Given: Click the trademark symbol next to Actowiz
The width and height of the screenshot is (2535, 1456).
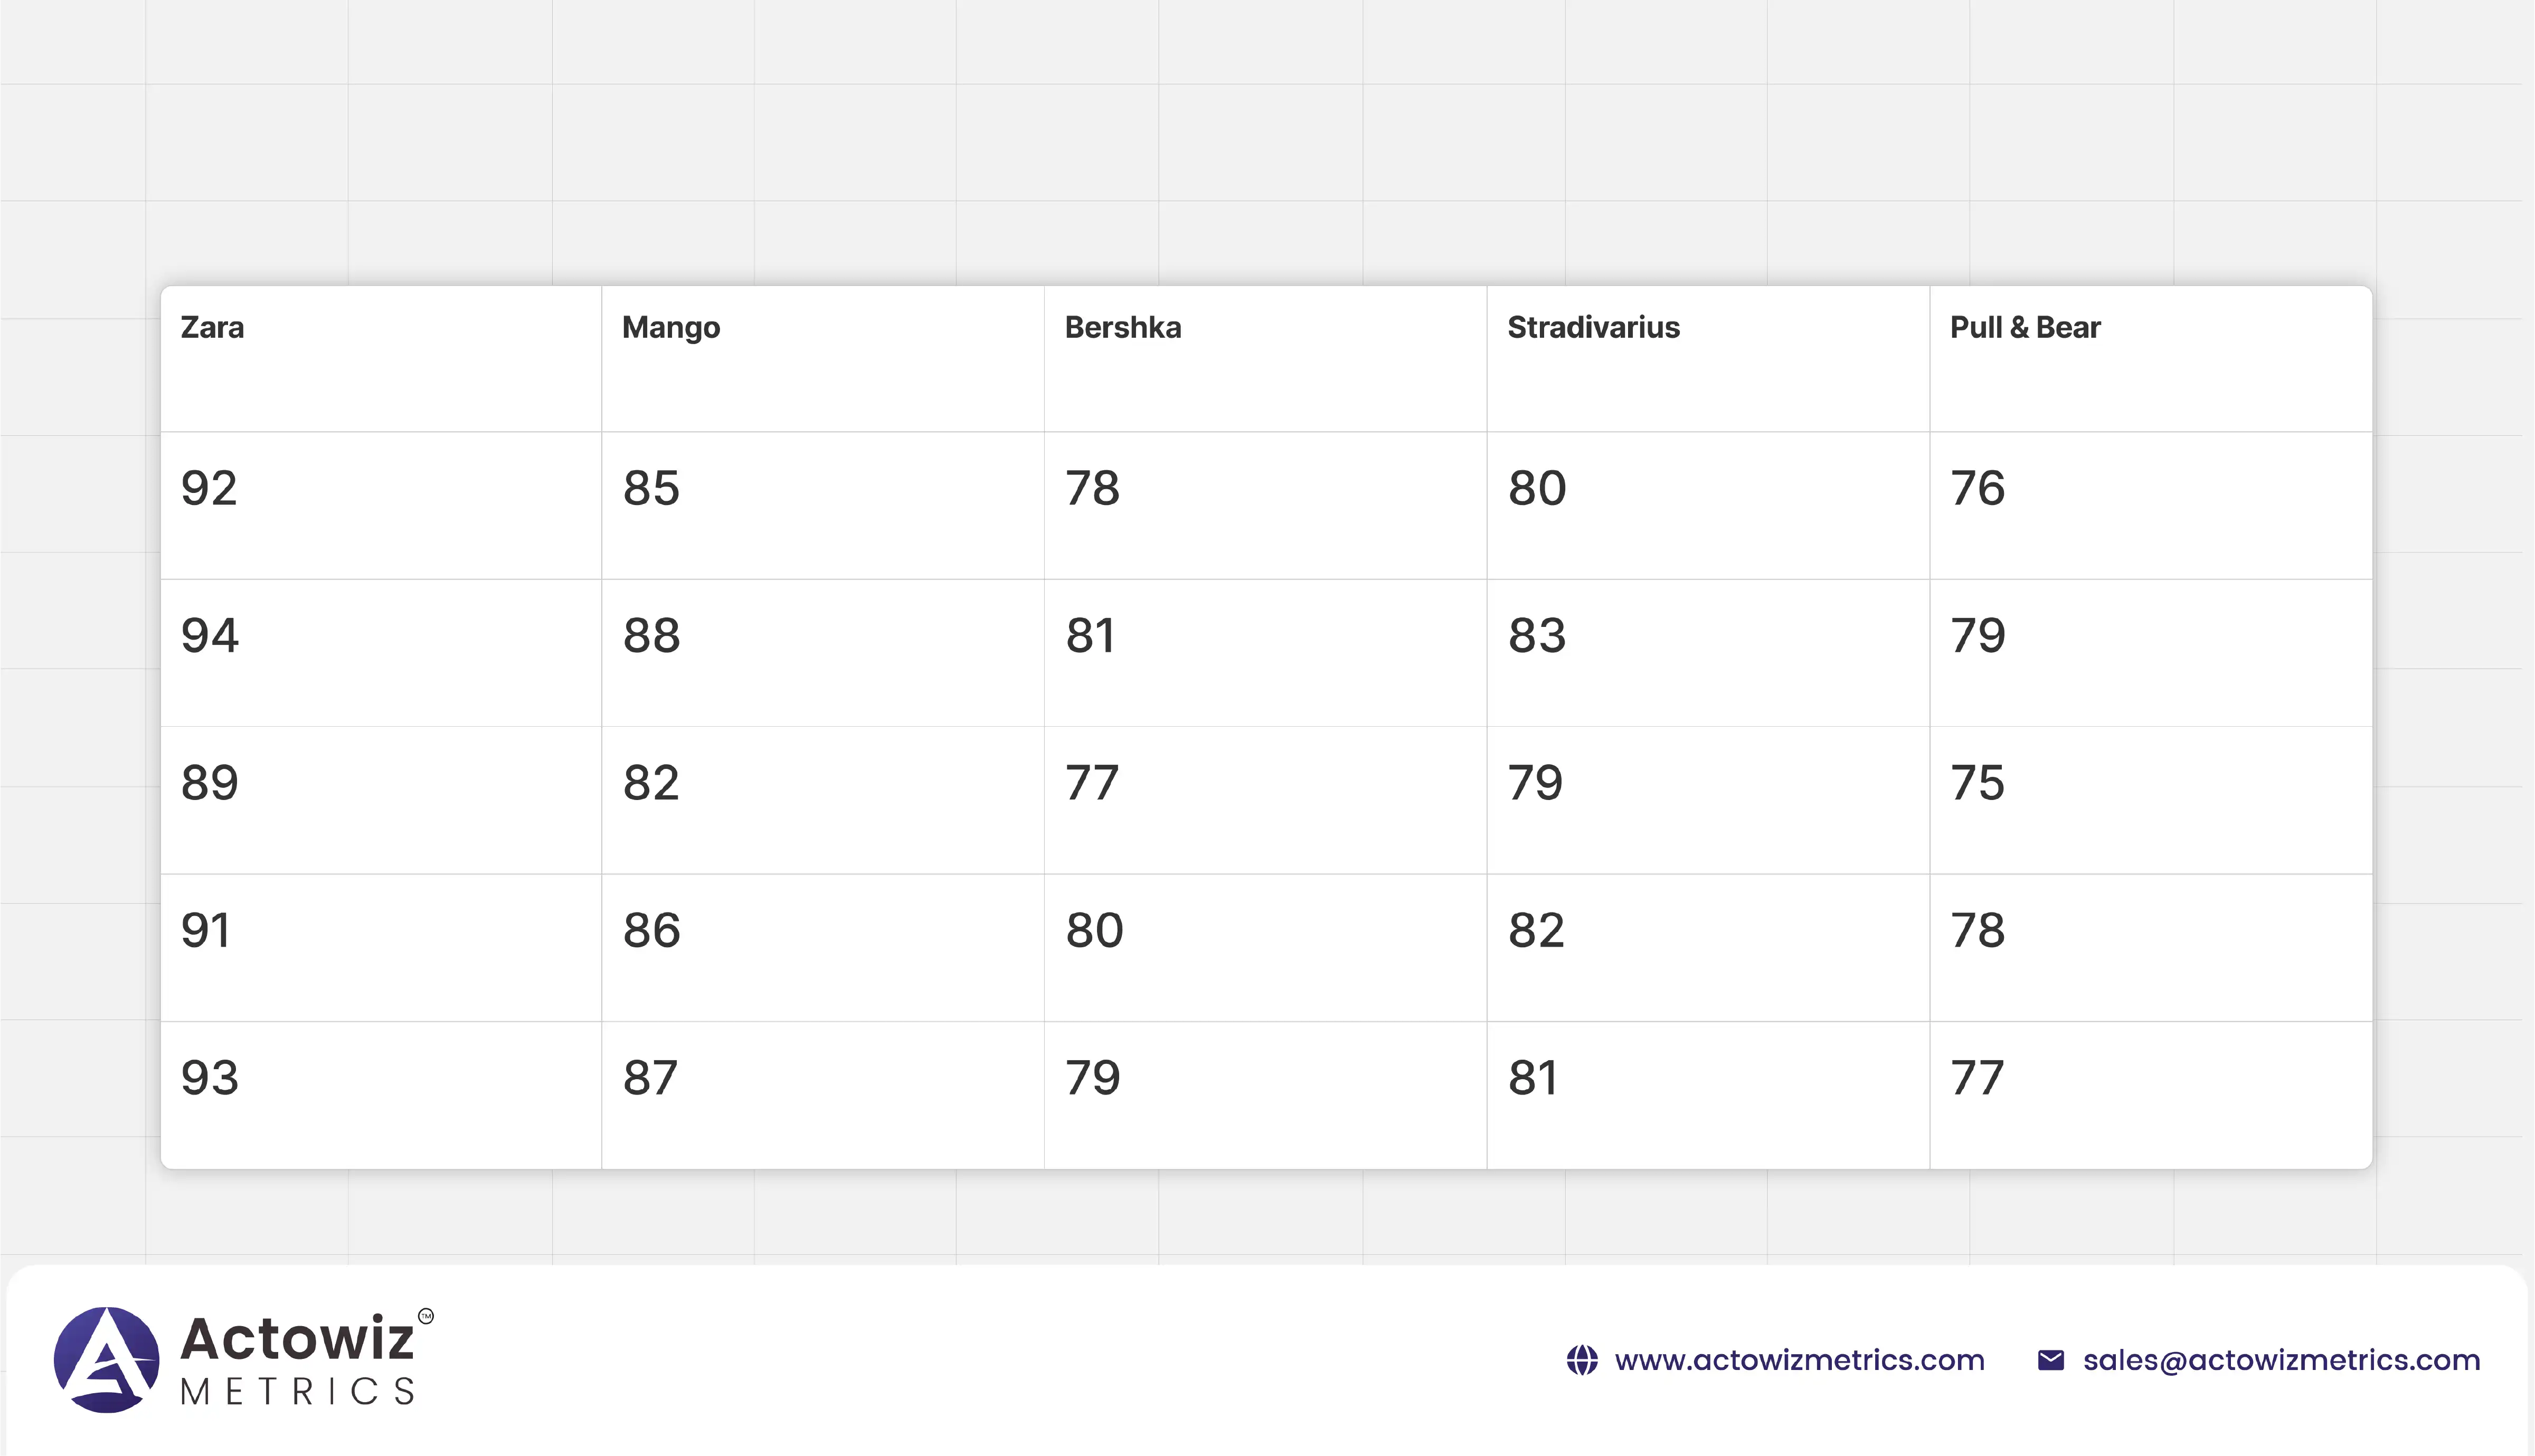Looking at the screenshot, I should [426, 1316].
